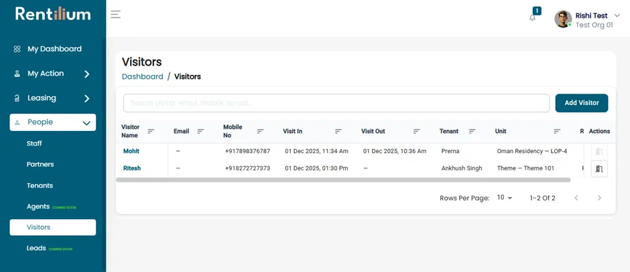Screen dimensions: 630x272
Task: Click the check-out door icon for Ritesh
Action: (599, 168)
